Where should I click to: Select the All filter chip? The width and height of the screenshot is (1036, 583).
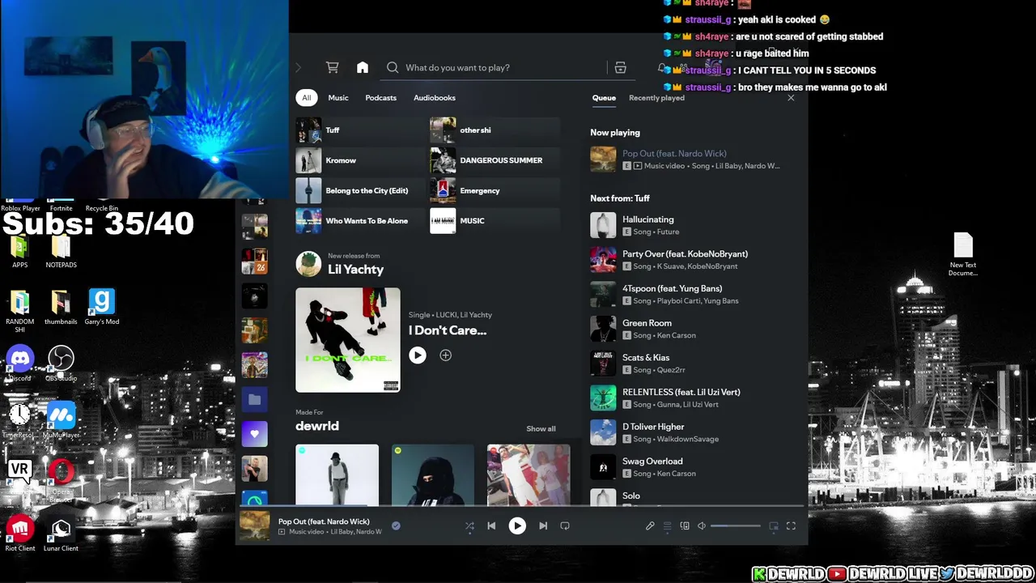(306, 98)
